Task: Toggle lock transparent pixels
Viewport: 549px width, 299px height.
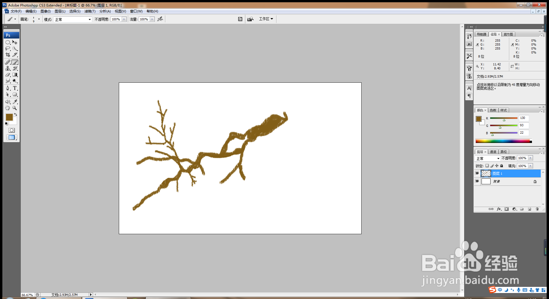Action: 487,166
